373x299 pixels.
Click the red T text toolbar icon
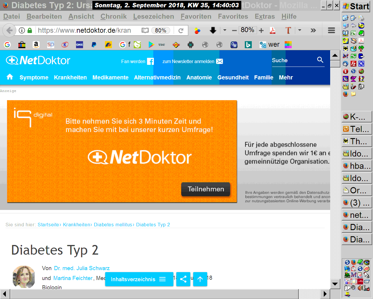[x=288, y=30]
